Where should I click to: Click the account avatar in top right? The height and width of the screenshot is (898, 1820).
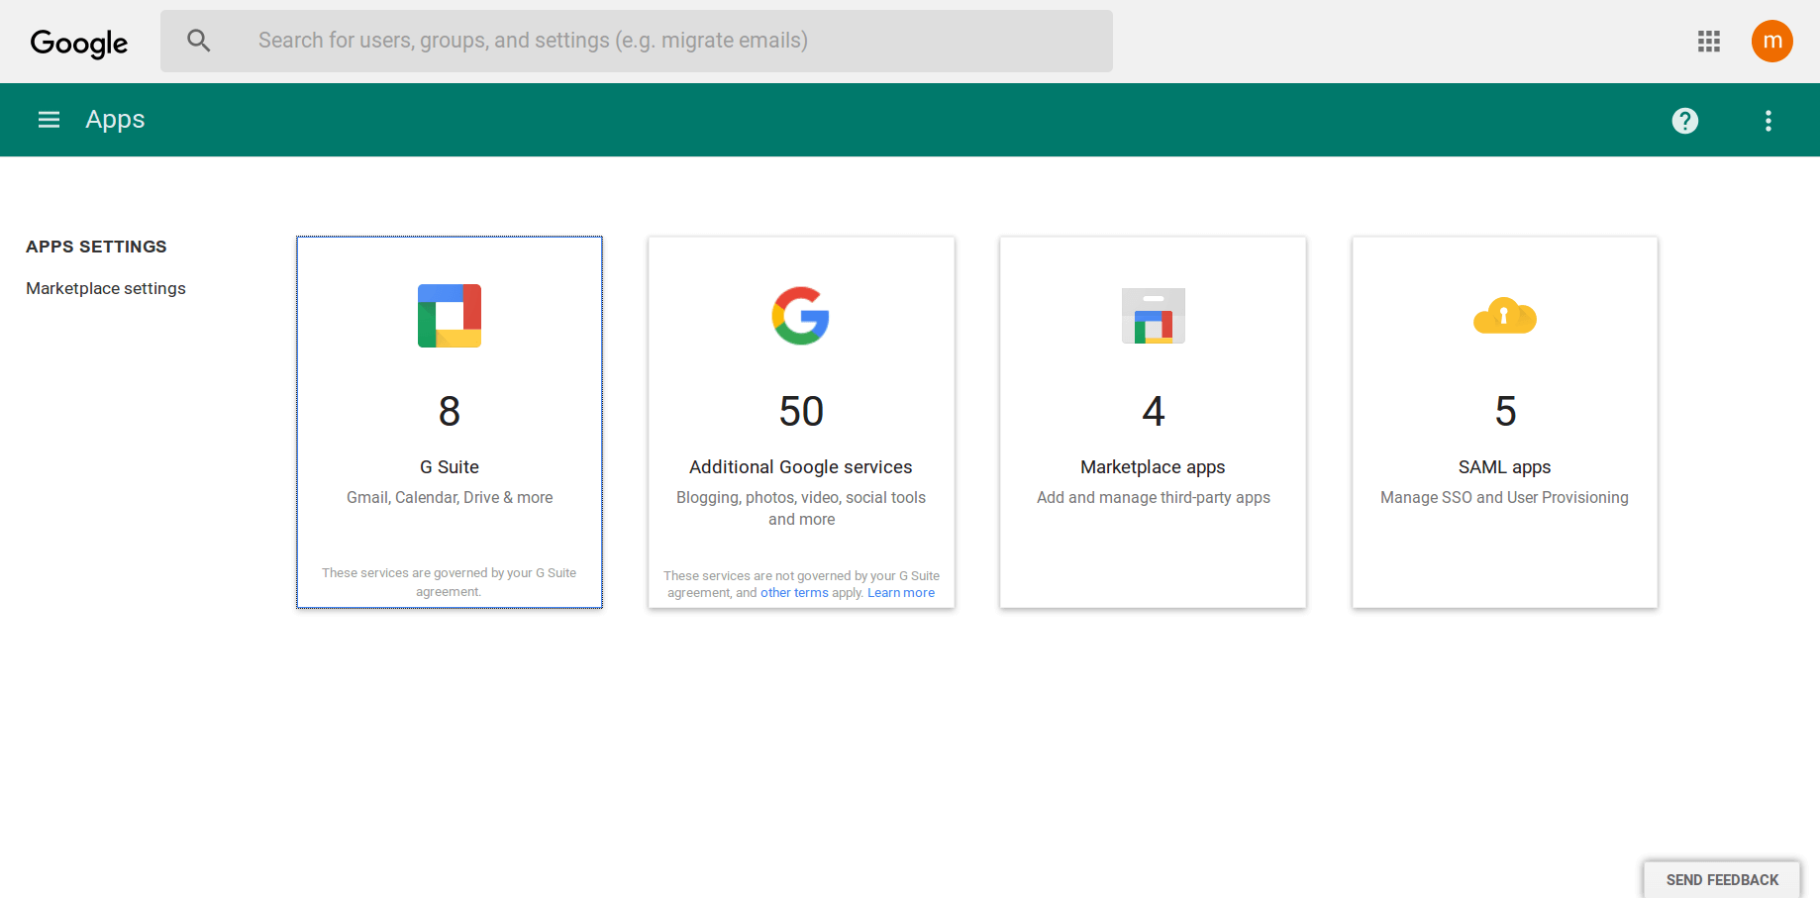[1771, 41]
